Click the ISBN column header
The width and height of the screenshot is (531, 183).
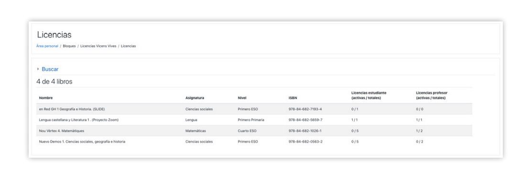[293, 98]
